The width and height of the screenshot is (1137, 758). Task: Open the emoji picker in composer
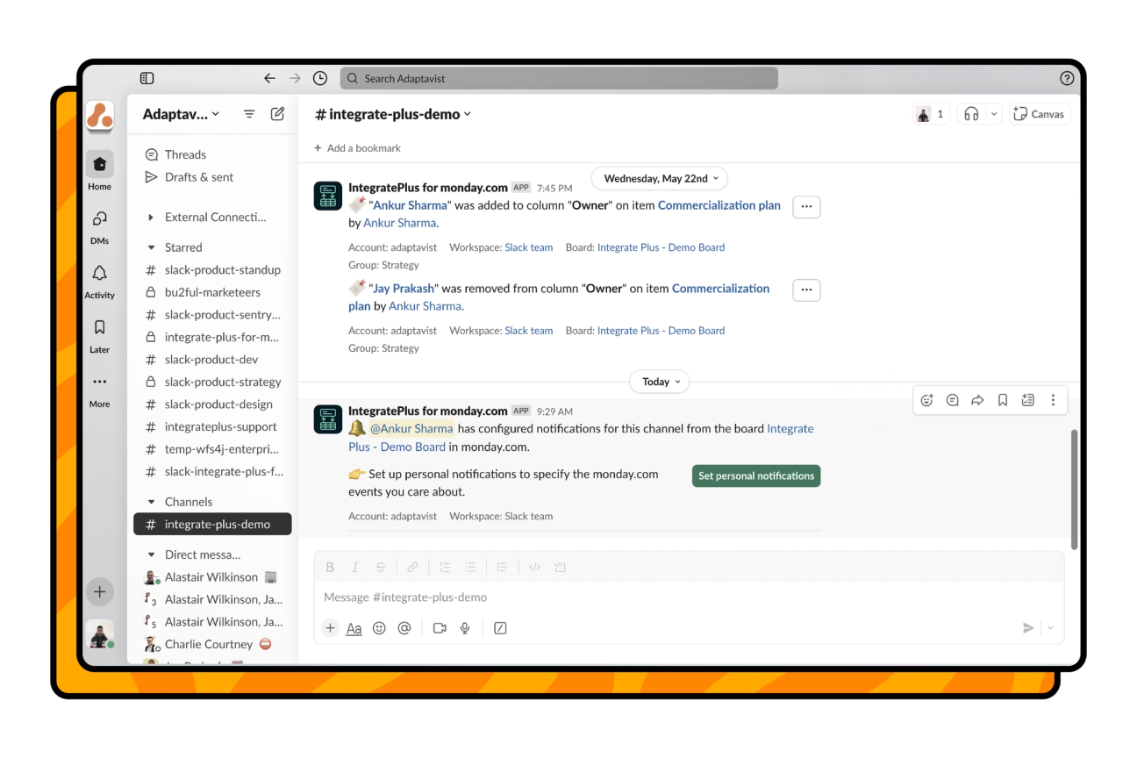point(379,628)
